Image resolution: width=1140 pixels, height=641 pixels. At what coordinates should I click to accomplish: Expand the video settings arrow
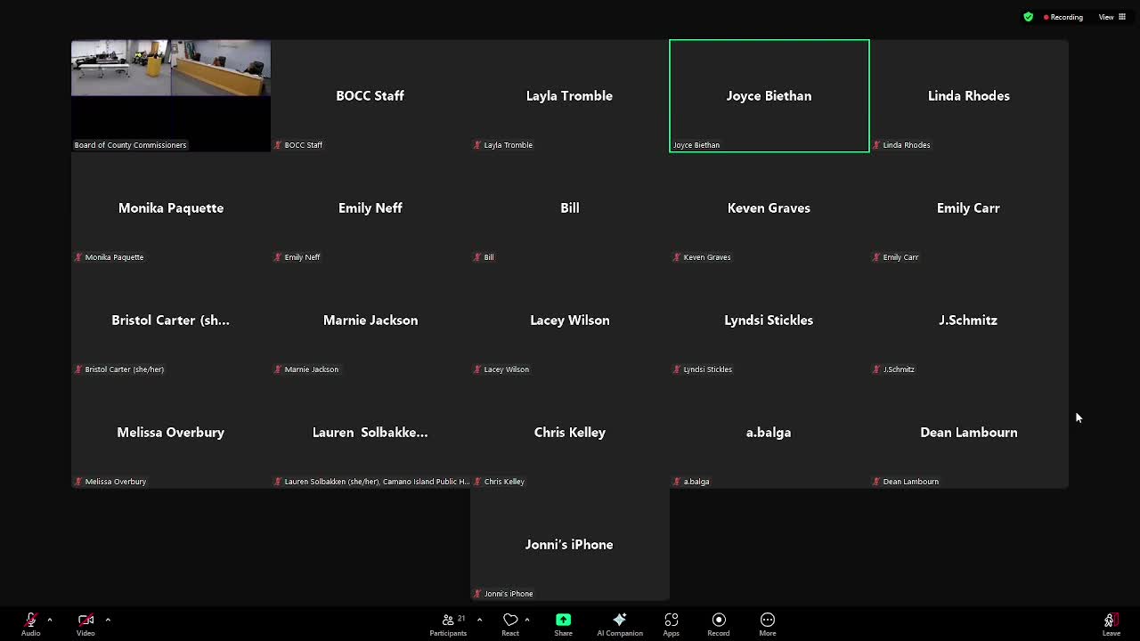click(x=108, y=620)
